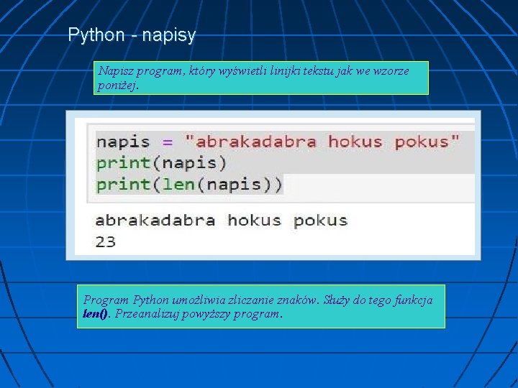The height and width of the screenshot is (388, 518).
Task: Click the sentence "Program Python umożliwia zliczanie znaków"
Action: coord(201,300)
